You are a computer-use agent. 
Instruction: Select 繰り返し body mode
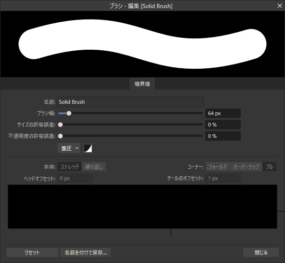94,167
